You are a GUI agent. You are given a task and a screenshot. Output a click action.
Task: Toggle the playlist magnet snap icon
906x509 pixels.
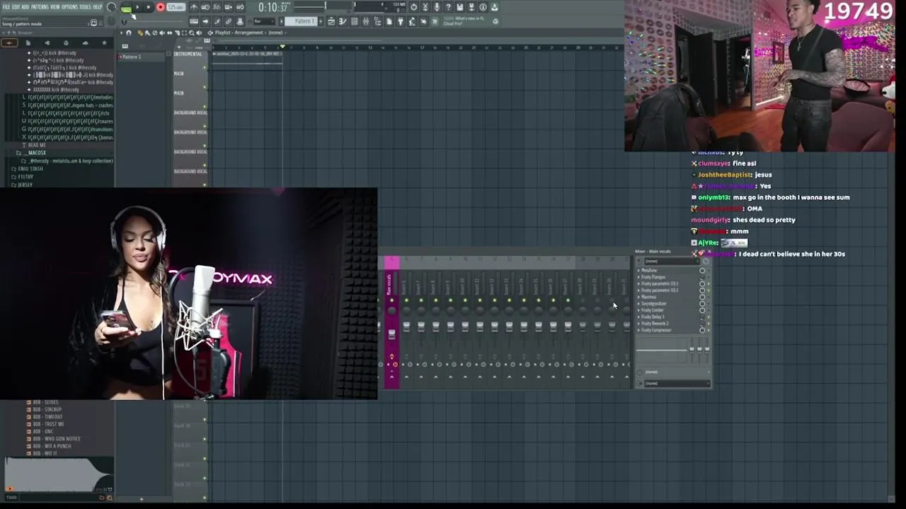(x=129, y=33)
